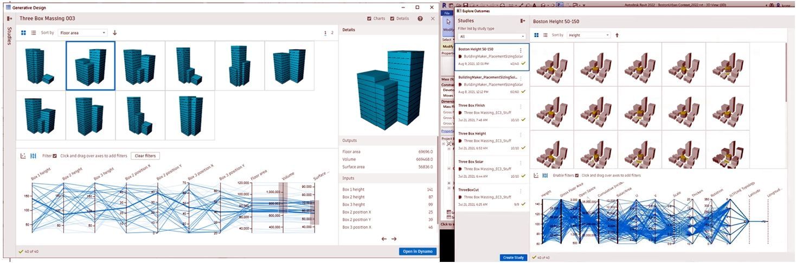The width and height of the screenshot is (796, 263).
Task: Switch to grid view in Generative Design
Action: [x=24, y=33]
